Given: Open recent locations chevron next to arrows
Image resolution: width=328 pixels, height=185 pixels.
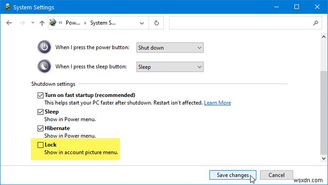Looking at the screenshot, I should point(33,22).
